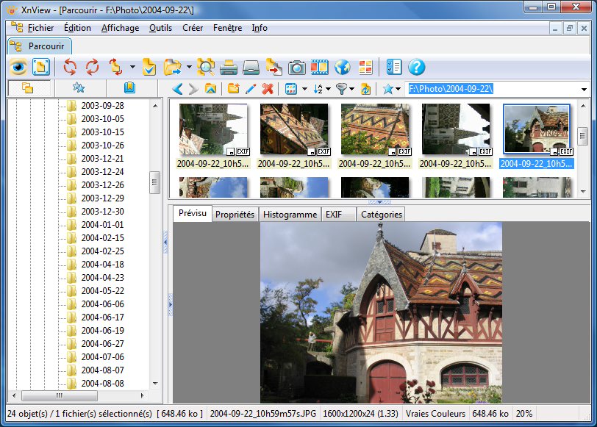The image size is (597, 427).
Task: Click the printer icon to print
Action: tap(229, 68)
